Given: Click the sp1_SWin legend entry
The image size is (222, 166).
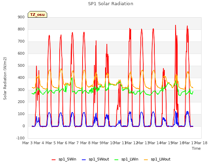Looking at the screenshot, I should tap(64, 159).
